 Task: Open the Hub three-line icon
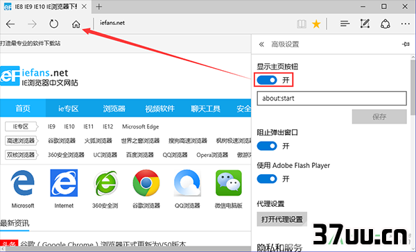point(345,24)
